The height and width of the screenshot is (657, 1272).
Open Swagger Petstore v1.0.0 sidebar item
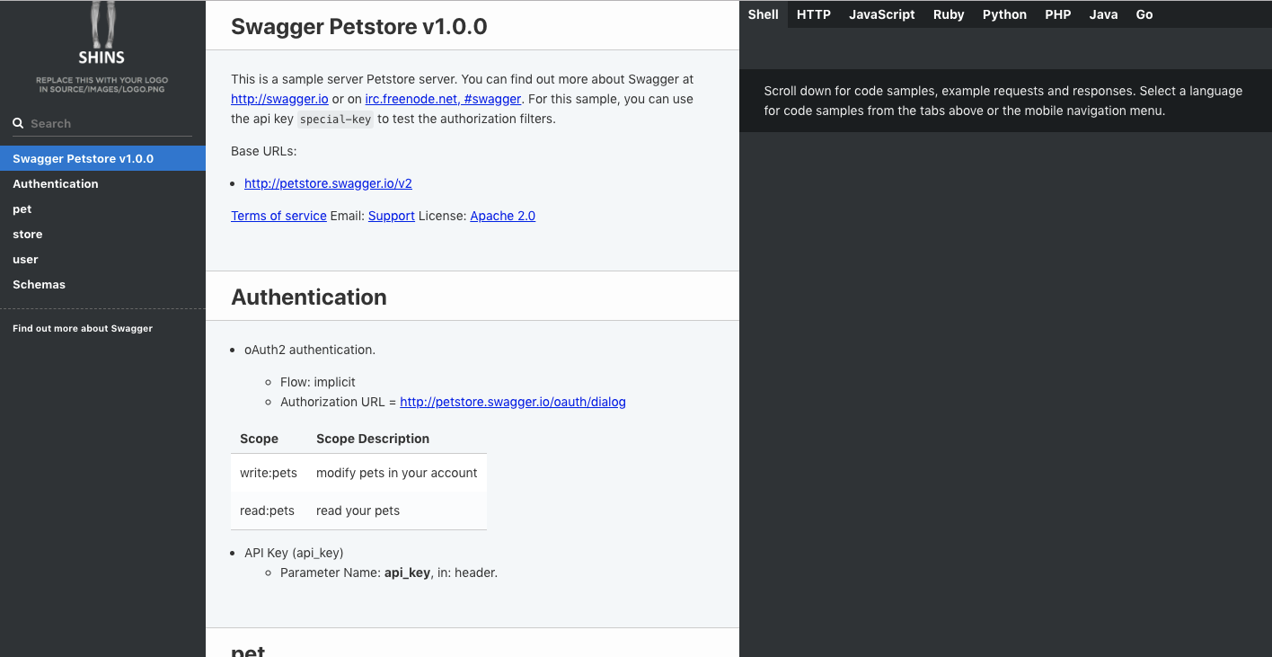(x=102, y=158)
